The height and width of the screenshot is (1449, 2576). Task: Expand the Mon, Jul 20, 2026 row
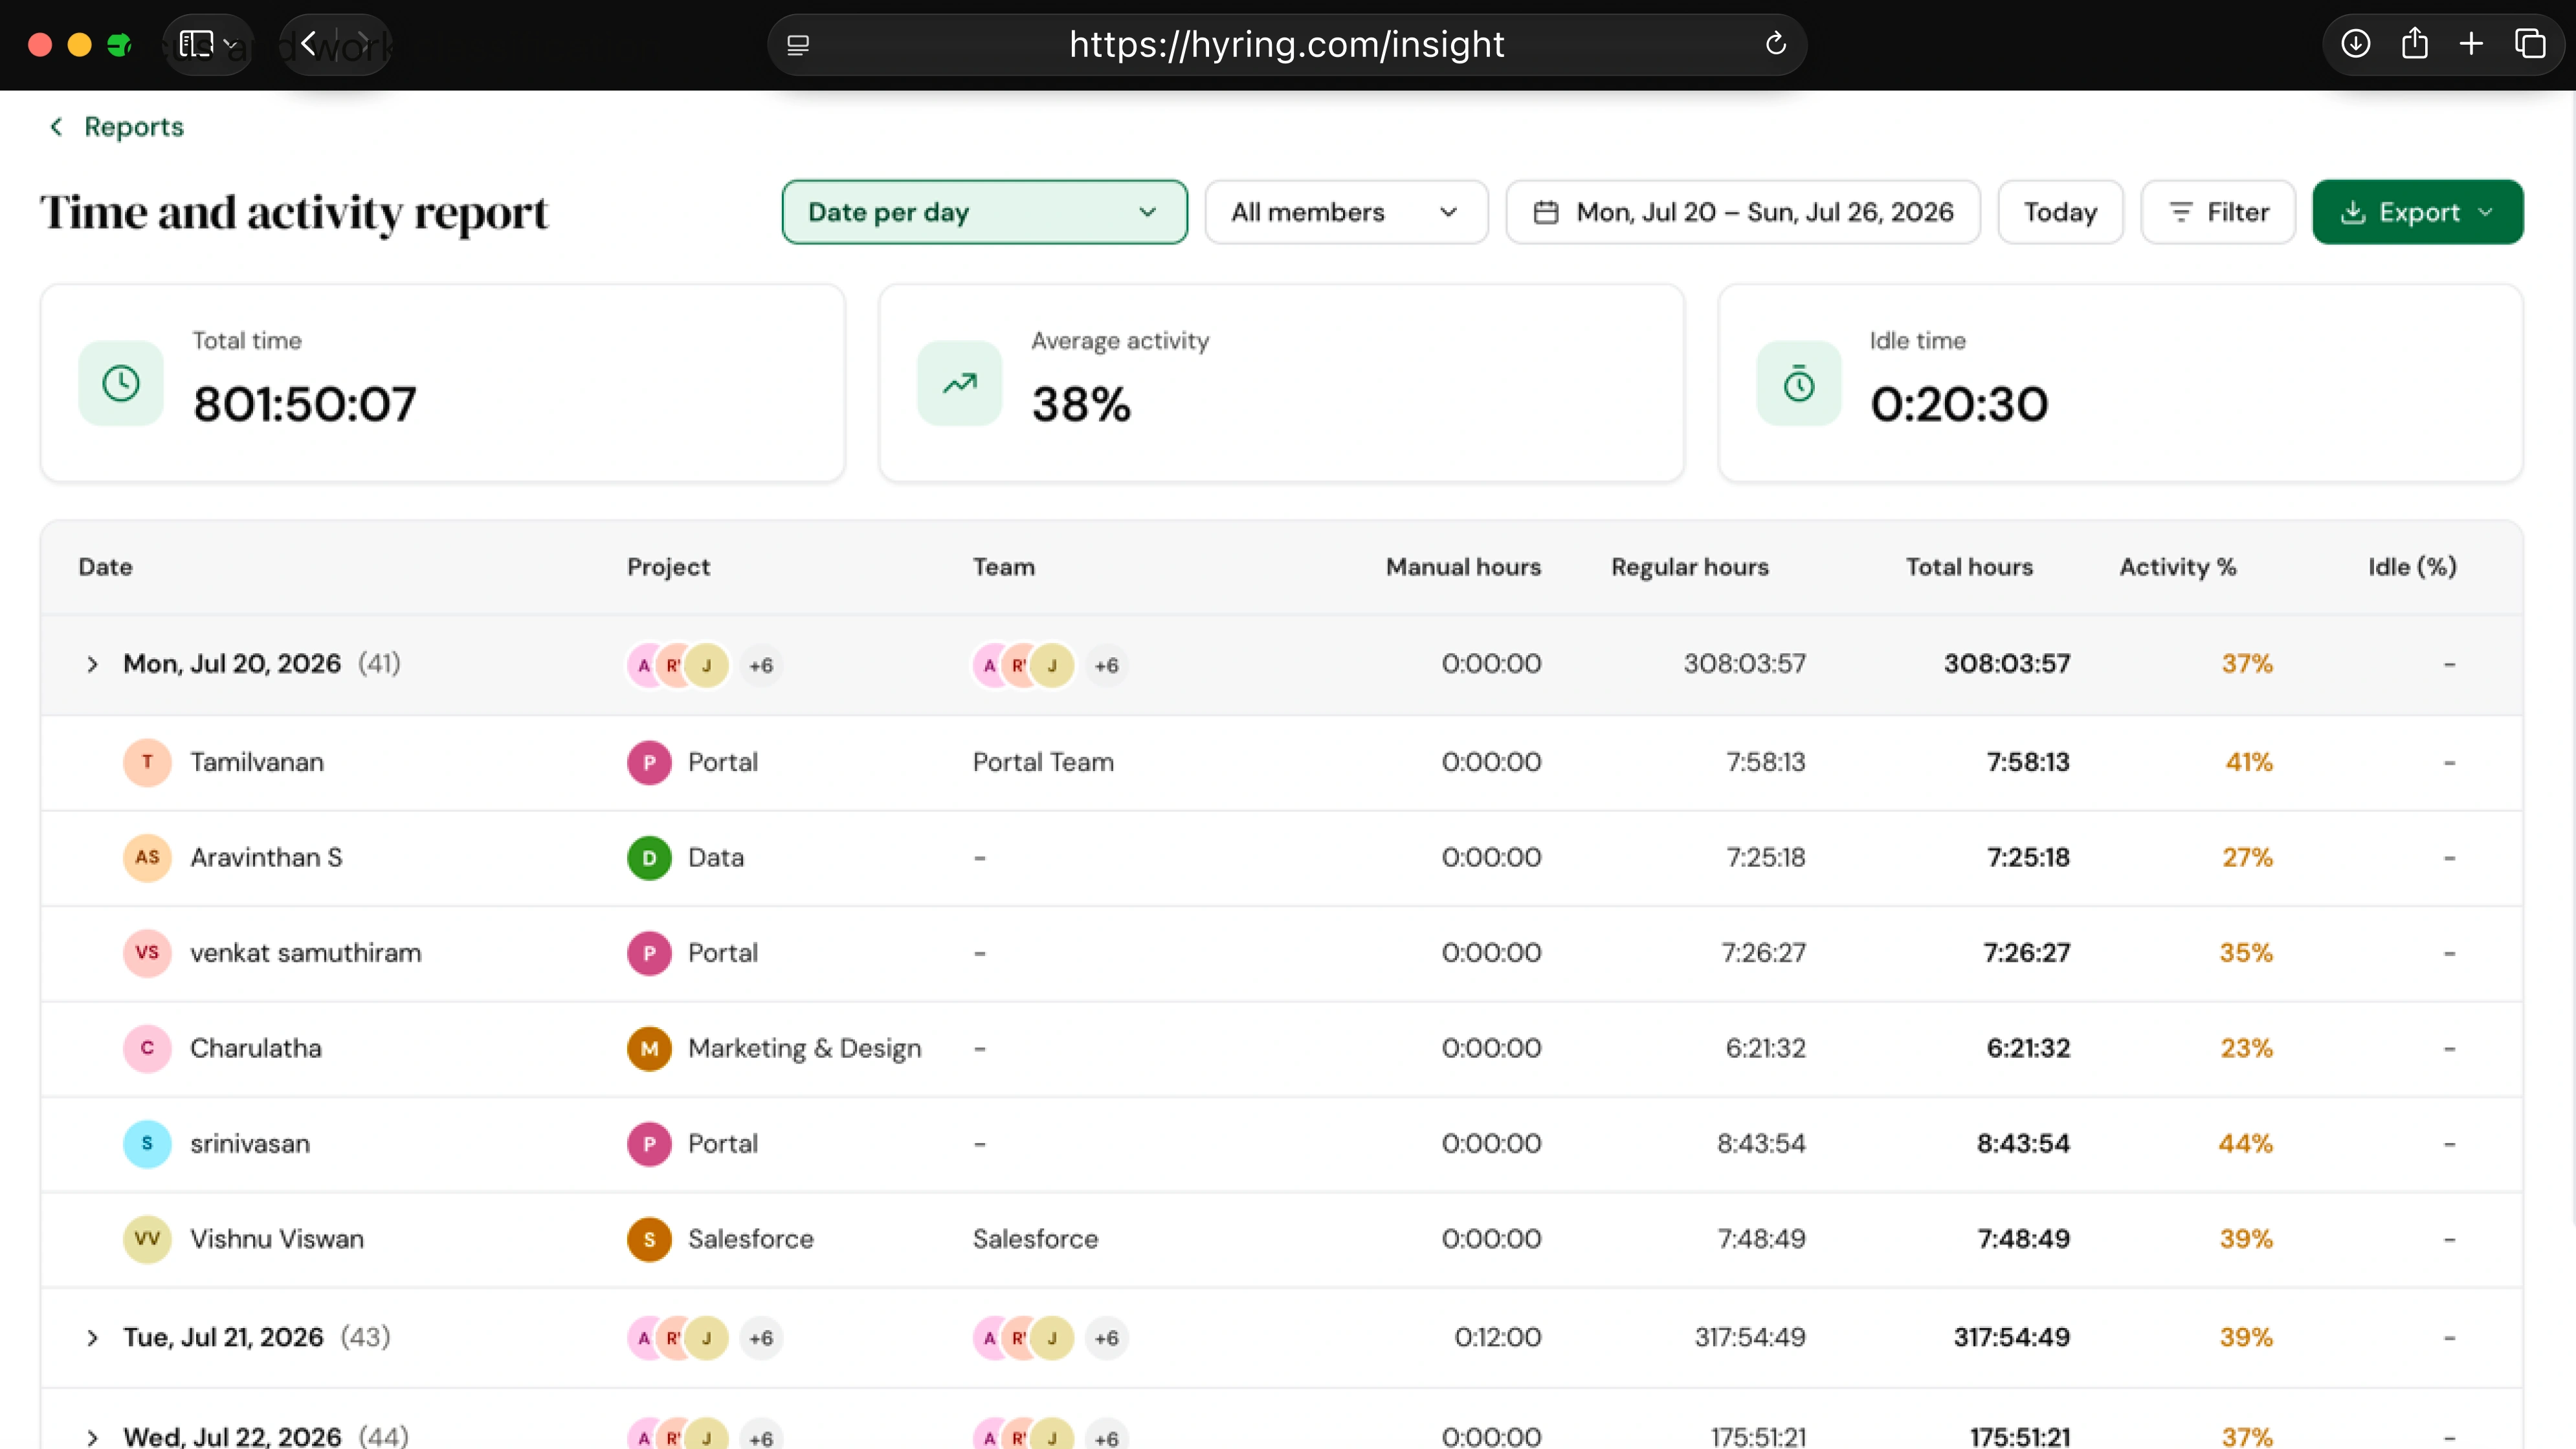pyautogui.click(x=92, y=664)
